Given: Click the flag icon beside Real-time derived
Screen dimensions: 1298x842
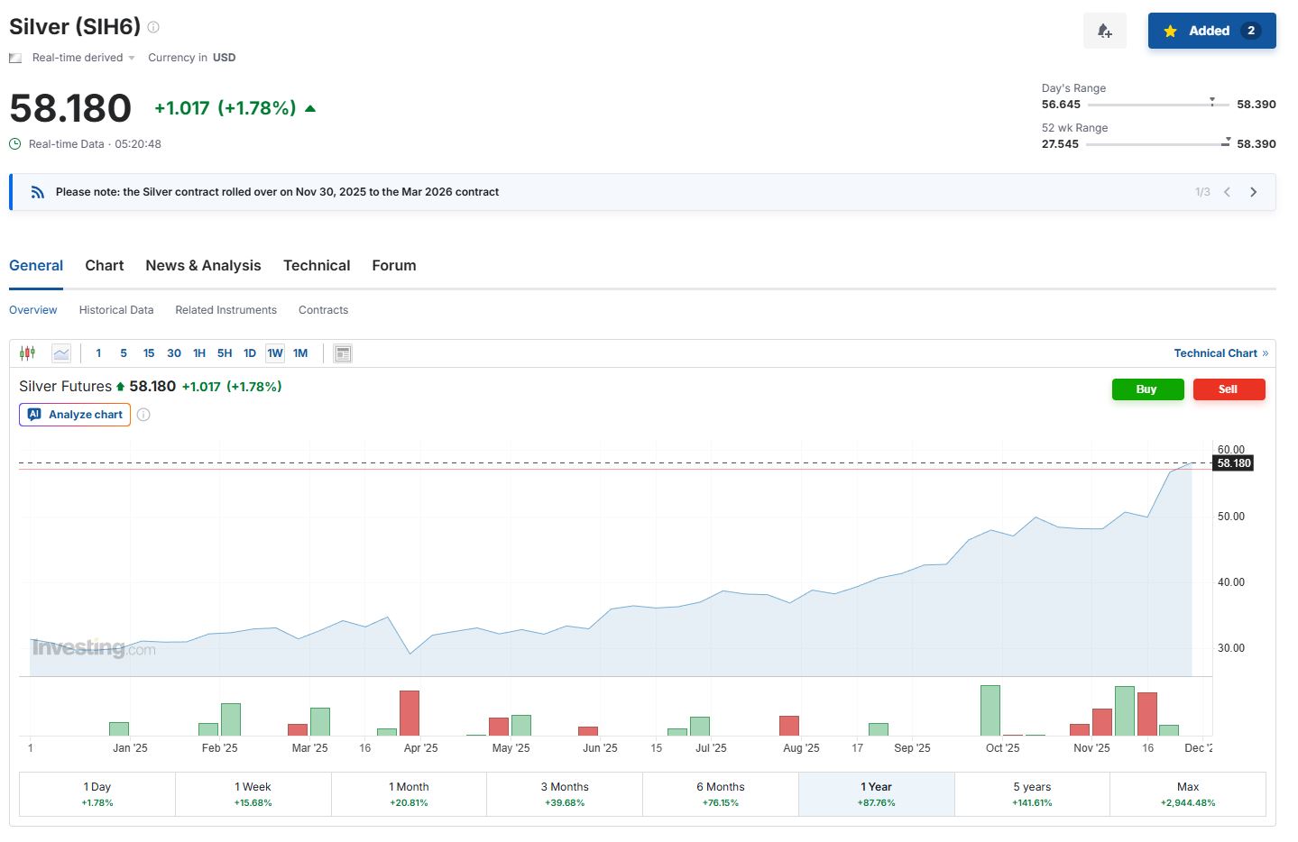Looking at the screenshot, I should click(15, 58).
